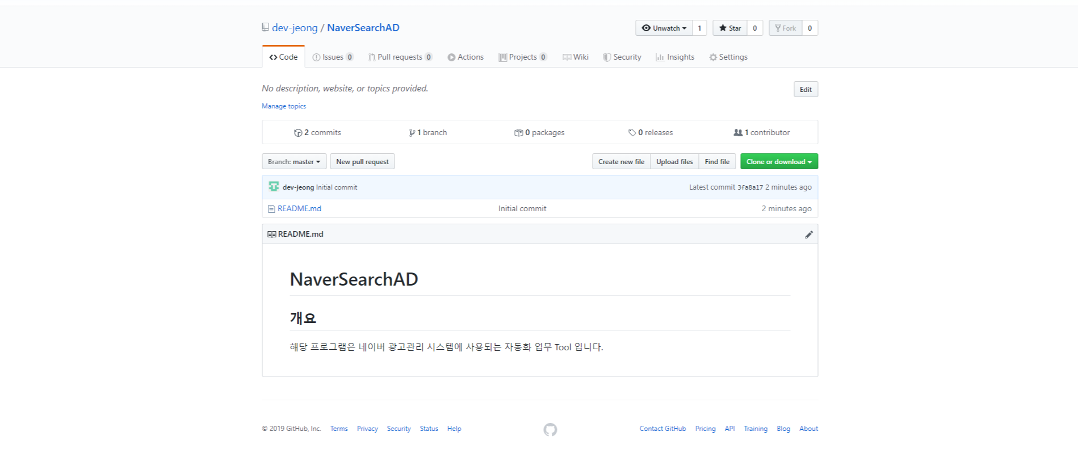Open the Help footer link
The image size is (1078, 465).
point(454,429)
